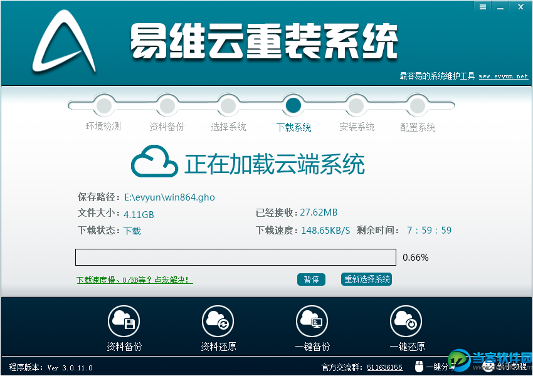
Task: Select the 资料备份 step circle
Action: (167, 106)
